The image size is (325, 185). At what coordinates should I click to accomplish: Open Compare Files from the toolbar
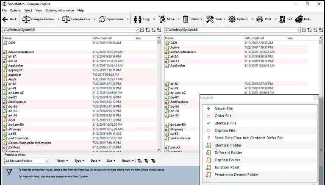pyautogui.click(x=76, y=19)
